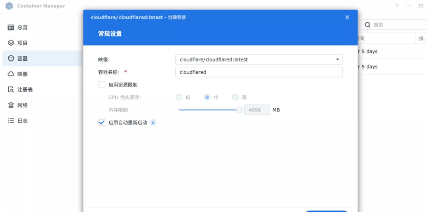Image resolution: width=427 pixels, height=219 pixels.
Task: Select 高 CPU priority radio button
Action: click(x=235, y=97)
